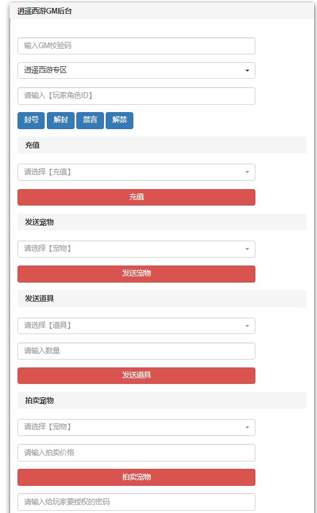Click the red 充值 button

(x=136, y=197)
